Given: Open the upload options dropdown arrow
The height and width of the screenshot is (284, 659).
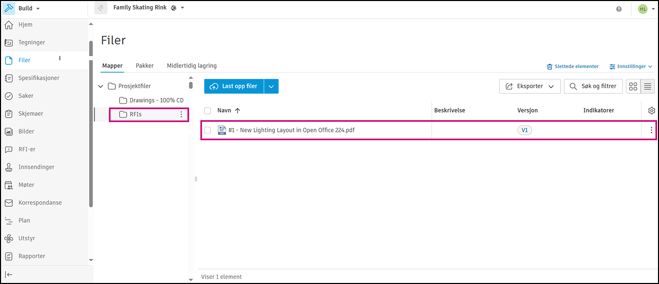Looking at the screenshot, I should (271, 87).
